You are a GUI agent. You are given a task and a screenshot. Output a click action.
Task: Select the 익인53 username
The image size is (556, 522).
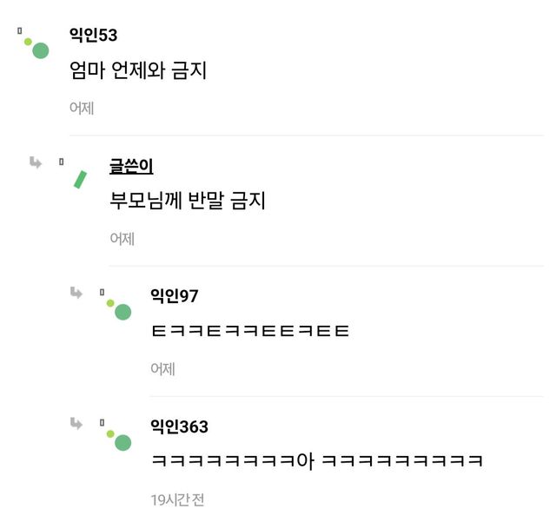pos(93,36)
